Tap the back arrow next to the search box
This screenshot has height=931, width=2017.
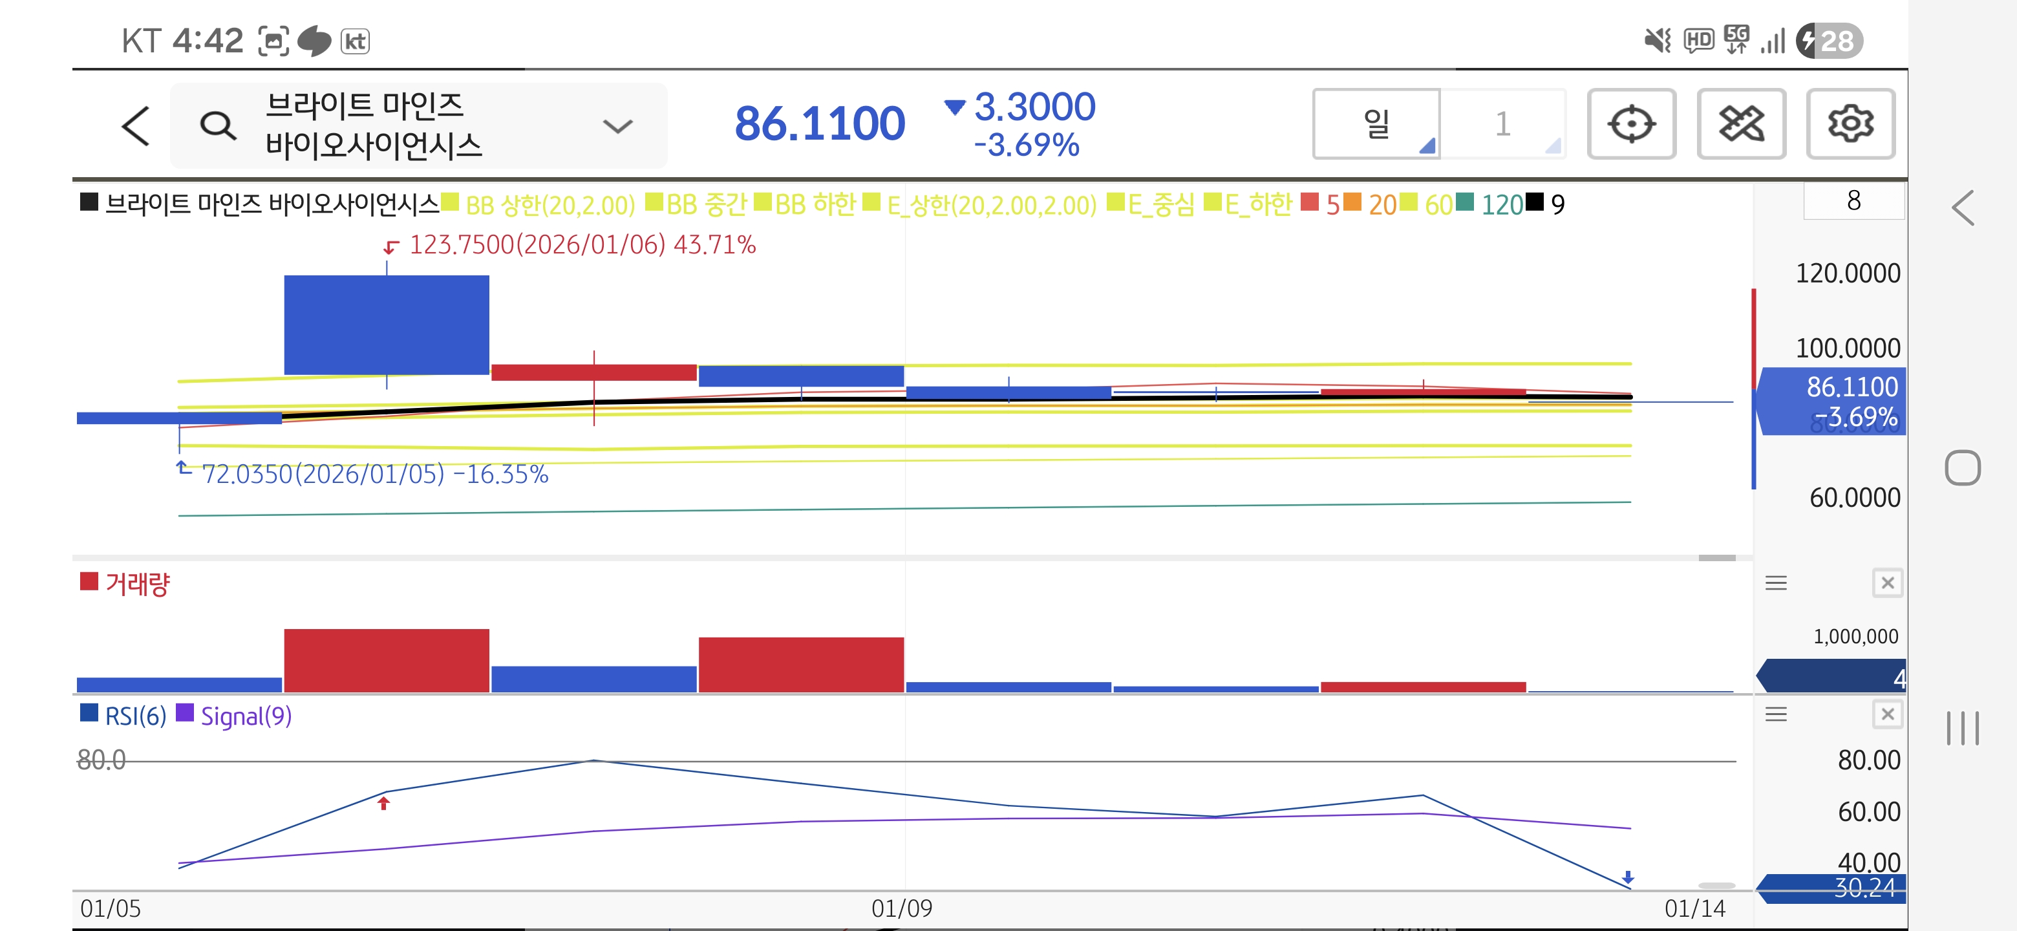(136, 125)
